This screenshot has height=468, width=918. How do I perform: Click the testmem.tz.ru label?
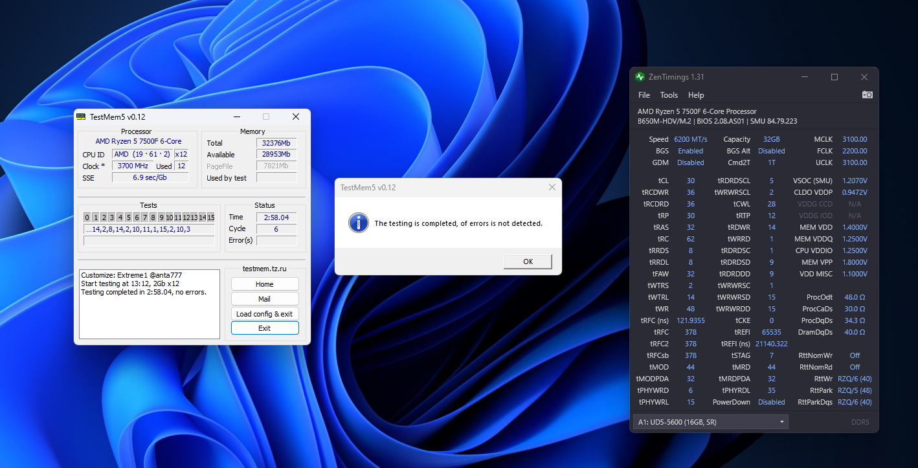265,269
